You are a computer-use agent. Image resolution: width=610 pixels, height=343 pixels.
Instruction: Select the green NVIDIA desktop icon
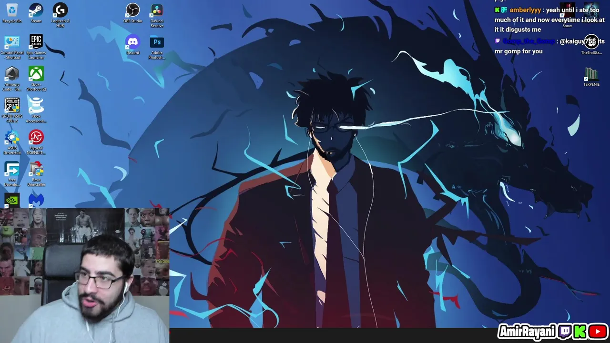12,200
